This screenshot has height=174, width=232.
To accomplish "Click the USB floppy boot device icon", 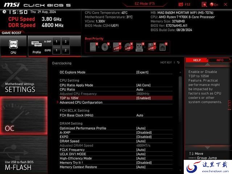I will 152,47.
